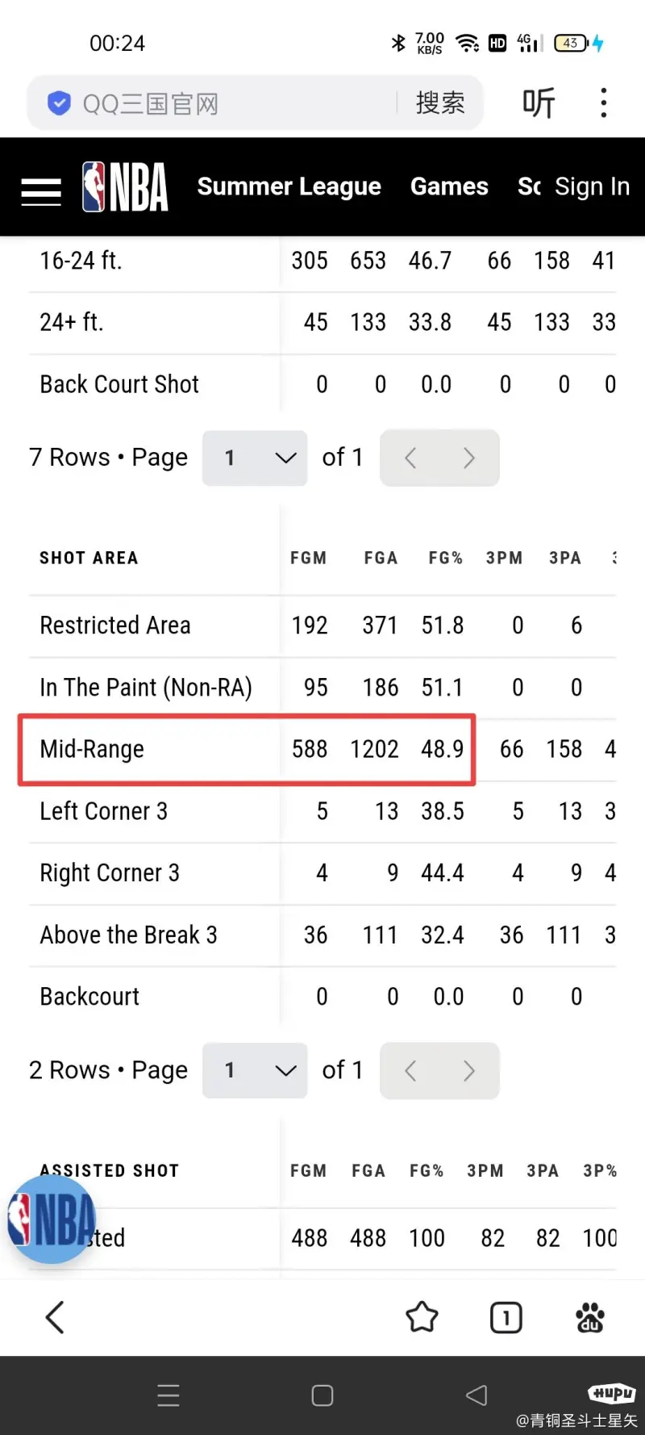Open browser tabs counter icon
This screenshot has width=645, height=1435.
(506, 1318)
